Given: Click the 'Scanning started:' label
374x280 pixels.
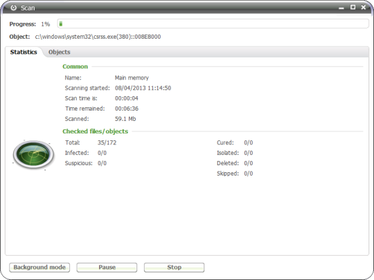Looking at the screenshot, I should [x=87, y=88].
